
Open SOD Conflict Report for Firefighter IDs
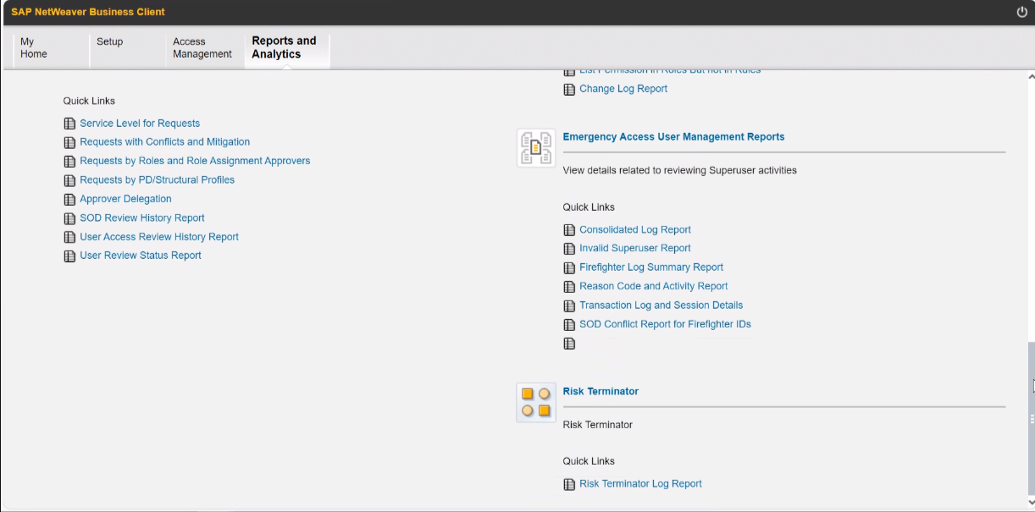click(665, 324)
